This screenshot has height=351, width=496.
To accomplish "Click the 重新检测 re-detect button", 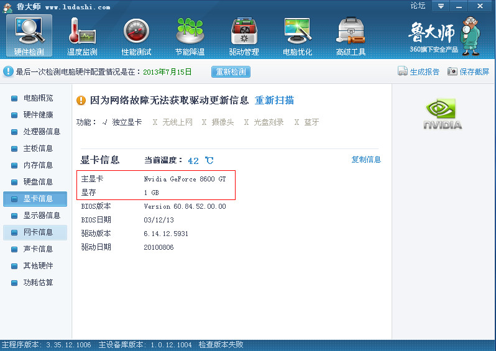I will coord(231,72).
